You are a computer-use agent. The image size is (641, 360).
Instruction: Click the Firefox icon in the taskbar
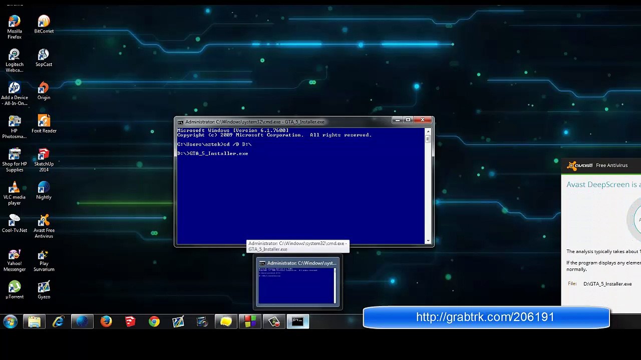[106, 321]
